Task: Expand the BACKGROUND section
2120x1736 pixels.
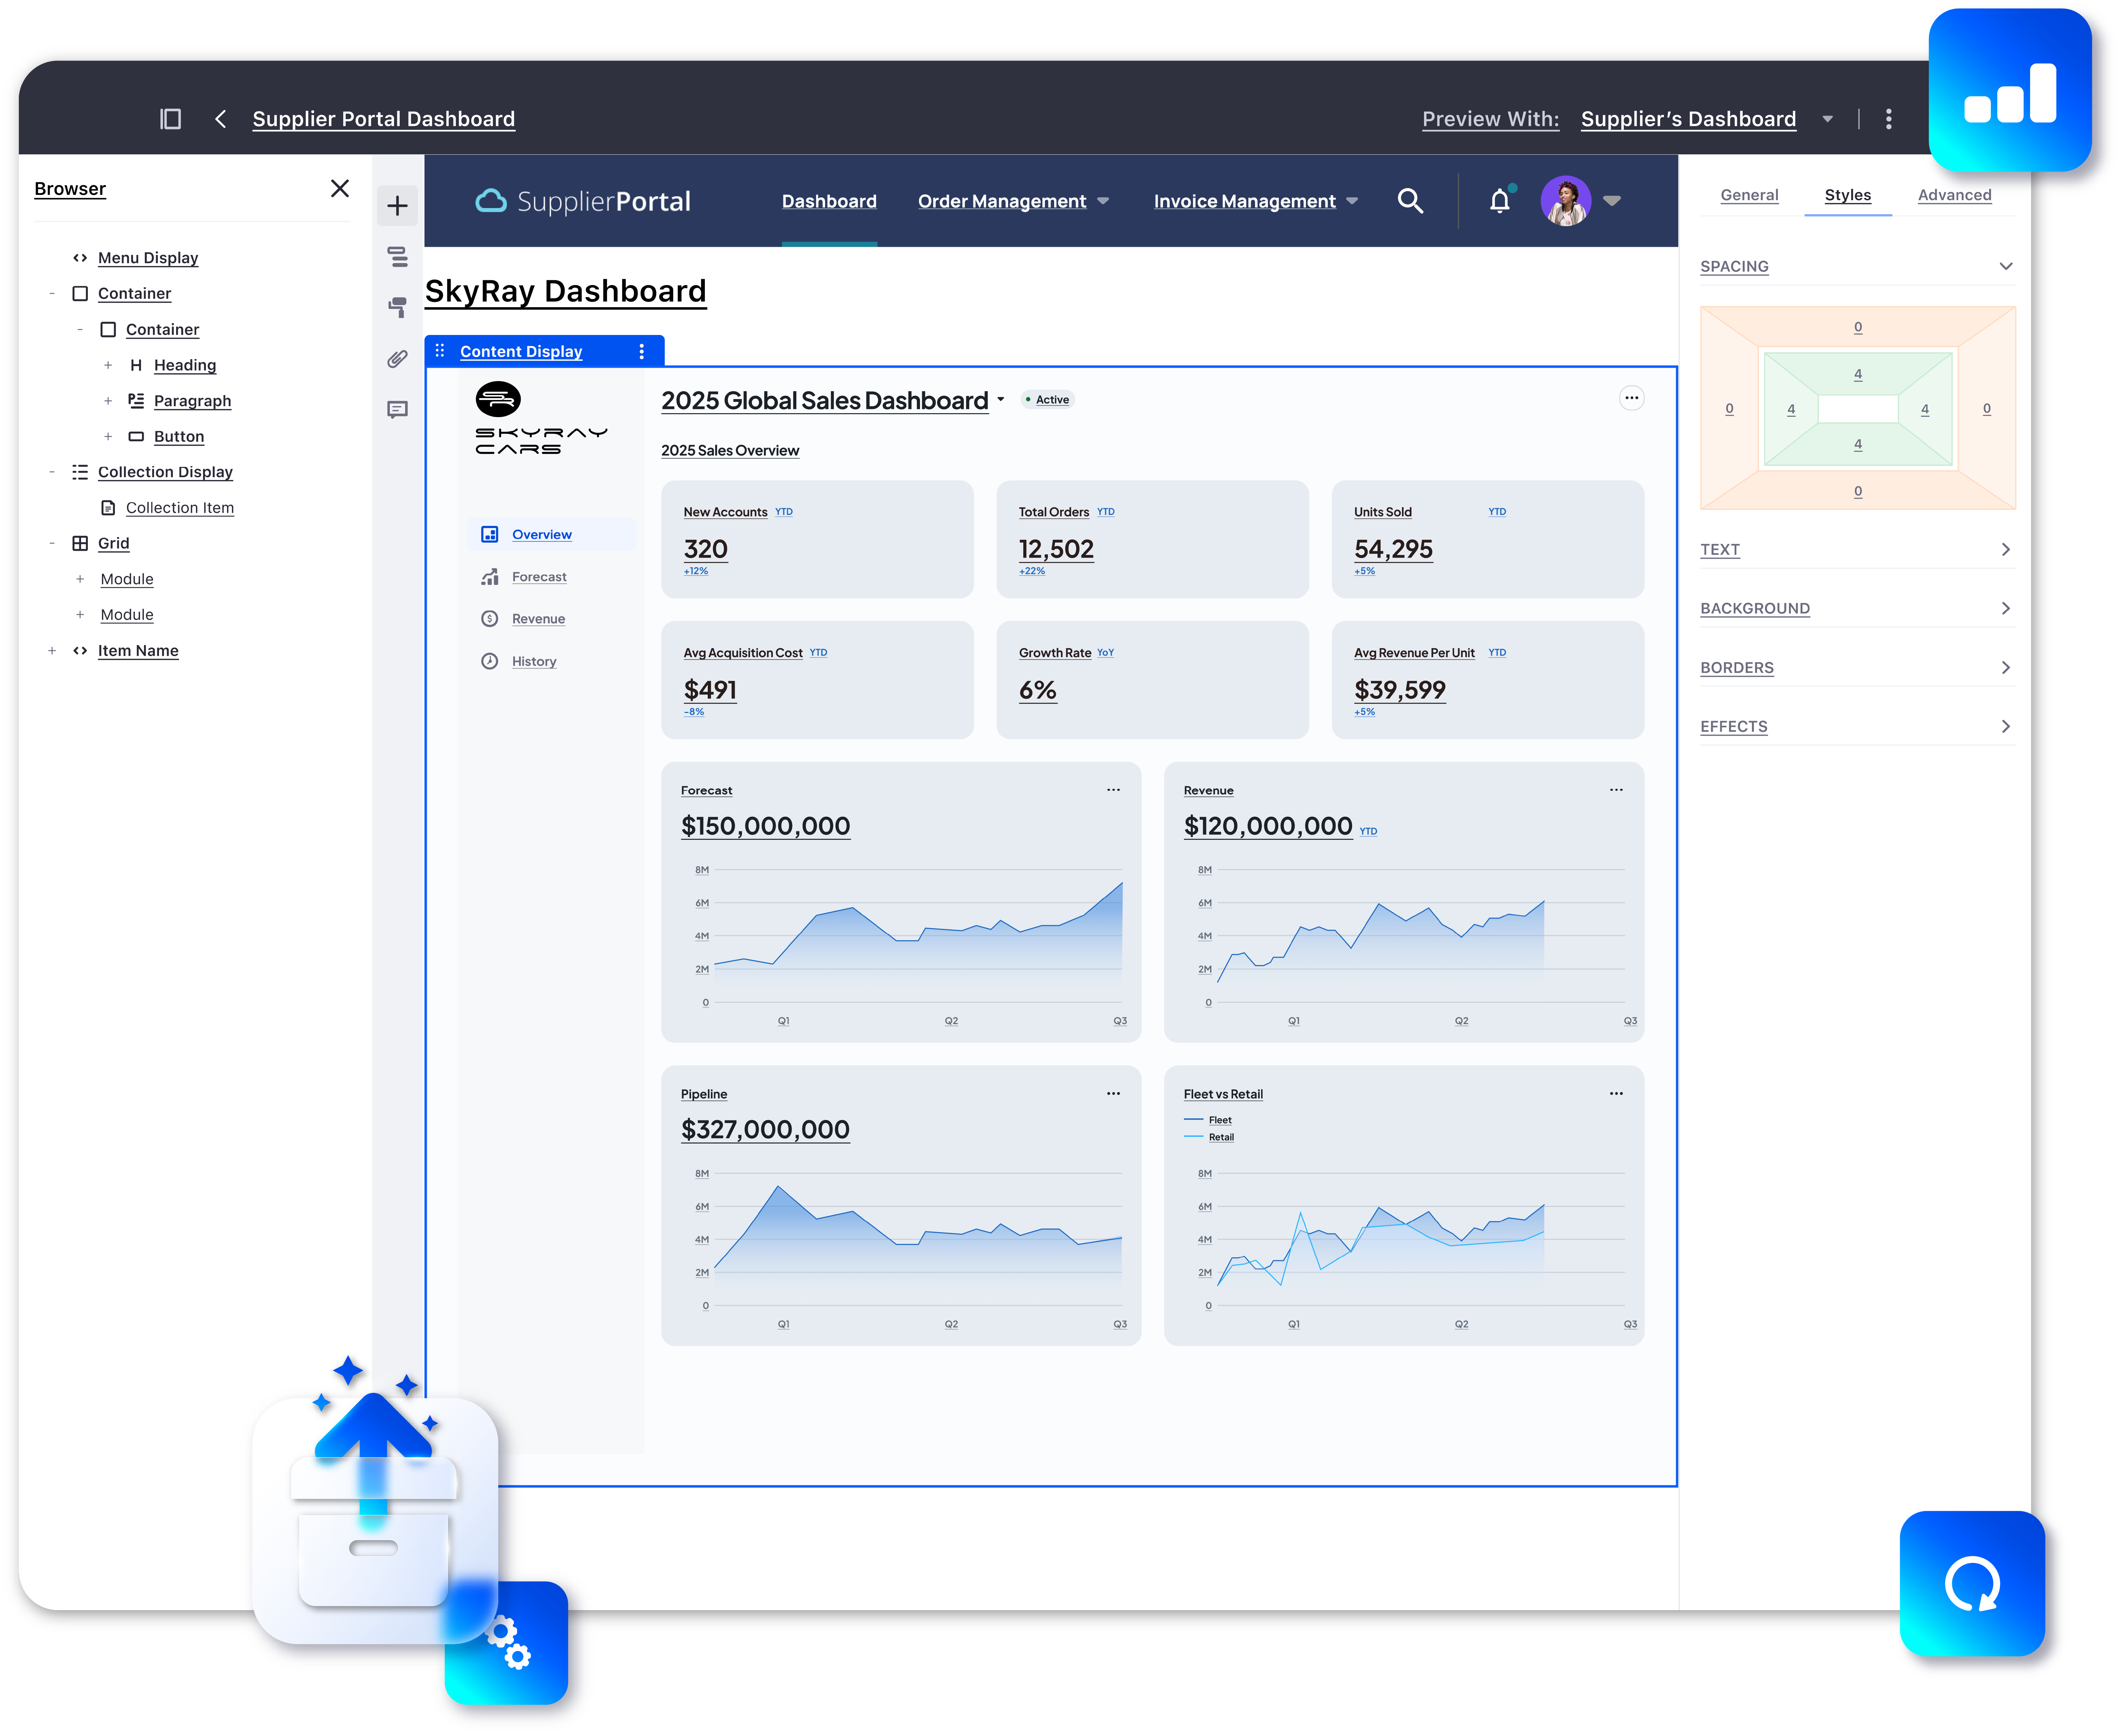Action: pos(2005,608)
